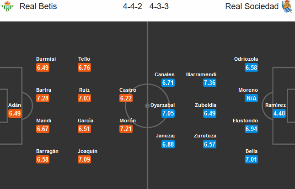Click on Morón's 7.21 rating
Screen dimensions: 295x189
point(126,130)
